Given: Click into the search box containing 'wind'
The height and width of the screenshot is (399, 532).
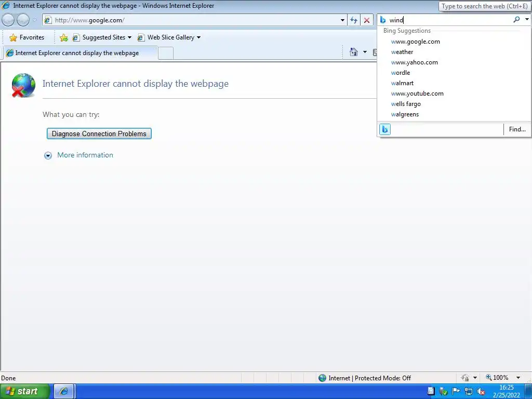Looking at the screenshot, I should click(x=450, y=20).
